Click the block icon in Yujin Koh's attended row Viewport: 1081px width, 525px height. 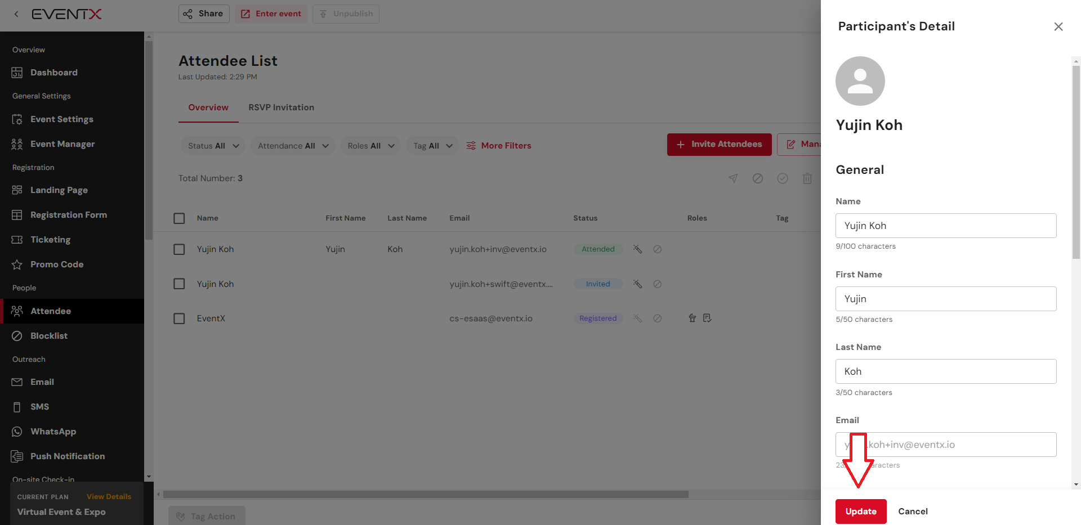(657, 249)
